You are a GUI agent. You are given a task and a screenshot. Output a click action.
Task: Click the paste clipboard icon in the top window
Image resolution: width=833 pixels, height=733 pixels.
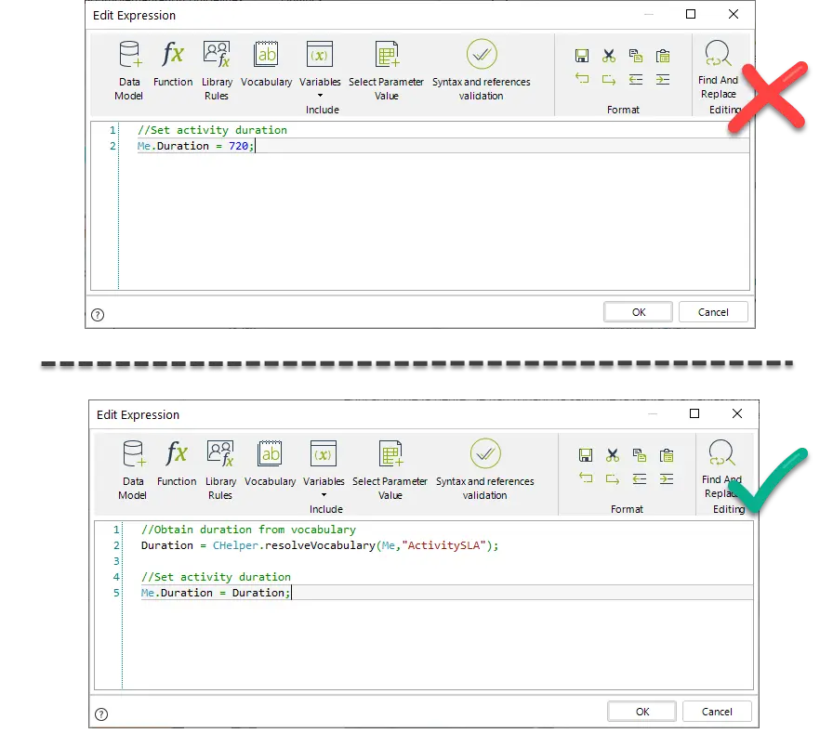(x=663, y=56)
